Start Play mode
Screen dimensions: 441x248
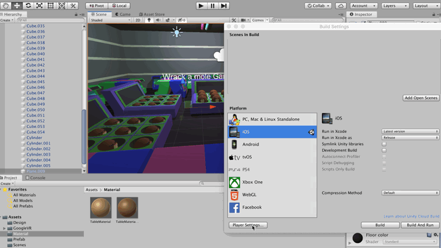(x=201, y=6)
